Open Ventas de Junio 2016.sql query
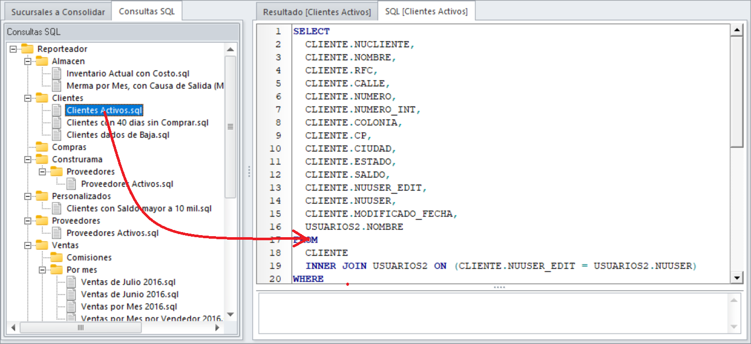This screenshot has width=751, height=344. click(x=129, y=294)
